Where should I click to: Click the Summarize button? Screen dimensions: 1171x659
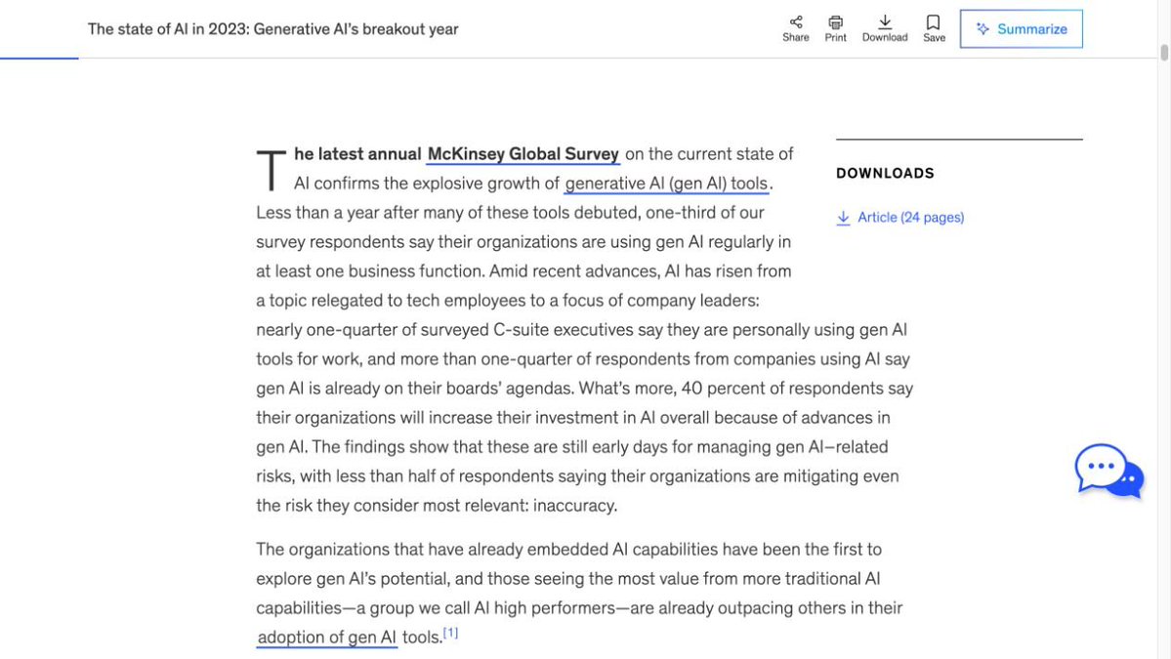pyautogui.click(x=1021, y=29)
